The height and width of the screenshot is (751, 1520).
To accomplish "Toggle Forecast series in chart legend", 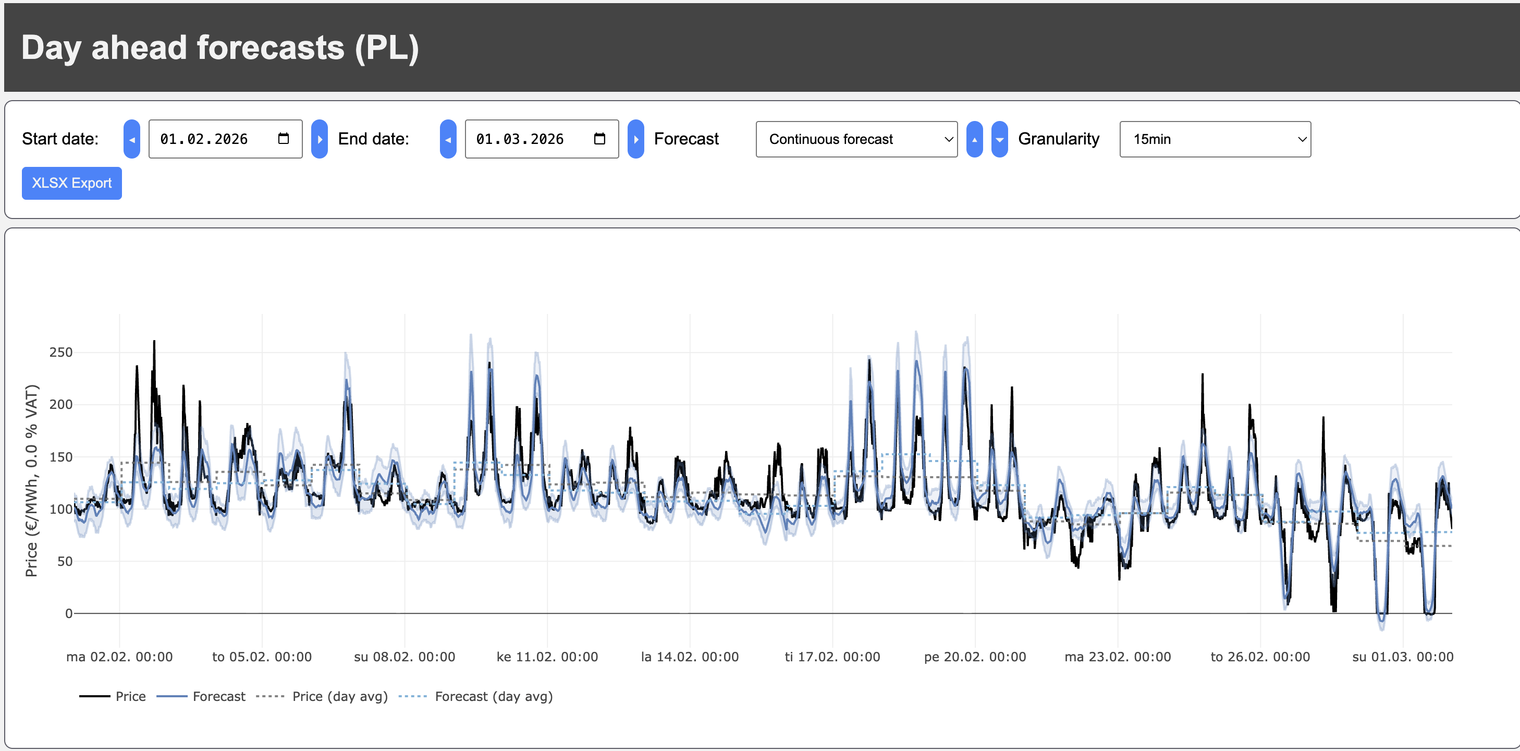I will pyautogui.click(x=218, y=696).
